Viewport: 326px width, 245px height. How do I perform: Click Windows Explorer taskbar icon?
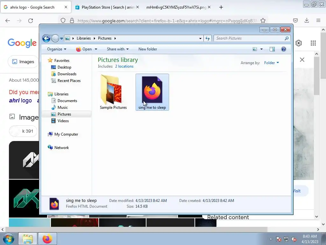28,239
